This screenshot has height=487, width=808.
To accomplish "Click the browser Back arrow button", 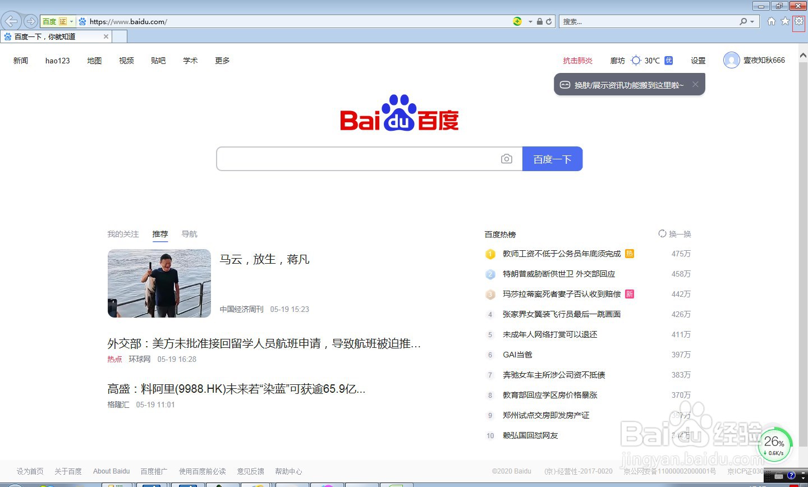I will click(x=11, y=21).
